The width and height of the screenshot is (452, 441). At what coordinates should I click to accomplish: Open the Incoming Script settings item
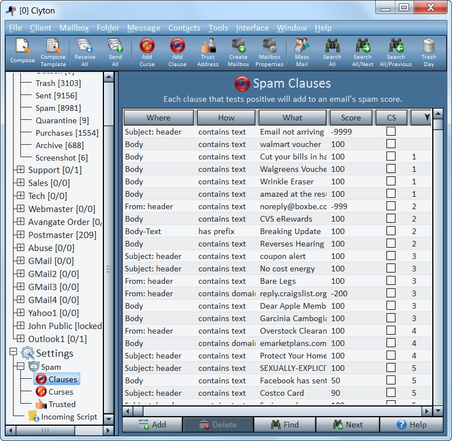click(x=63, y=417)
